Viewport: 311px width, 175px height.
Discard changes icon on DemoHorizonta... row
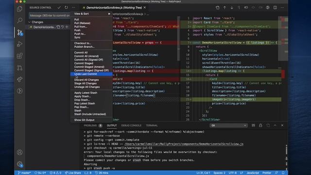(63, 27)
